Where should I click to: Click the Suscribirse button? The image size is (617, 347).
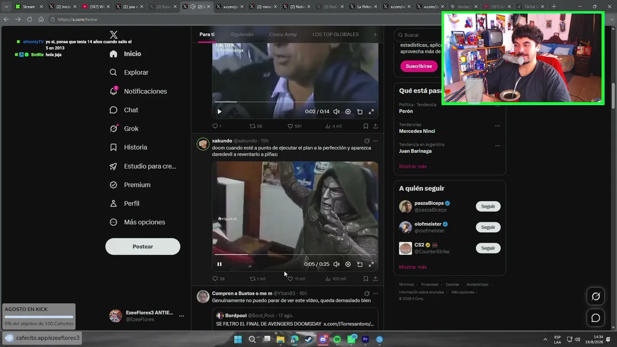click(x=418, y=66)
